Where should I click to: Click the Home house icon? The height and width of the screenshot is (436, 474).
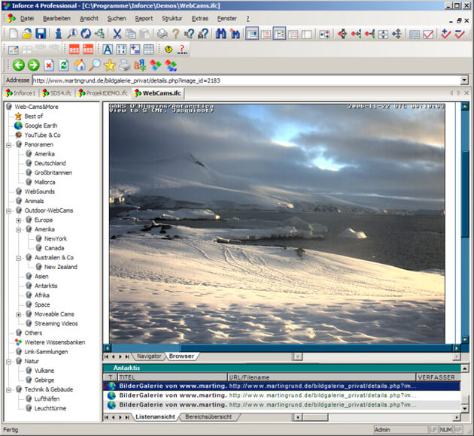(80, 65)
